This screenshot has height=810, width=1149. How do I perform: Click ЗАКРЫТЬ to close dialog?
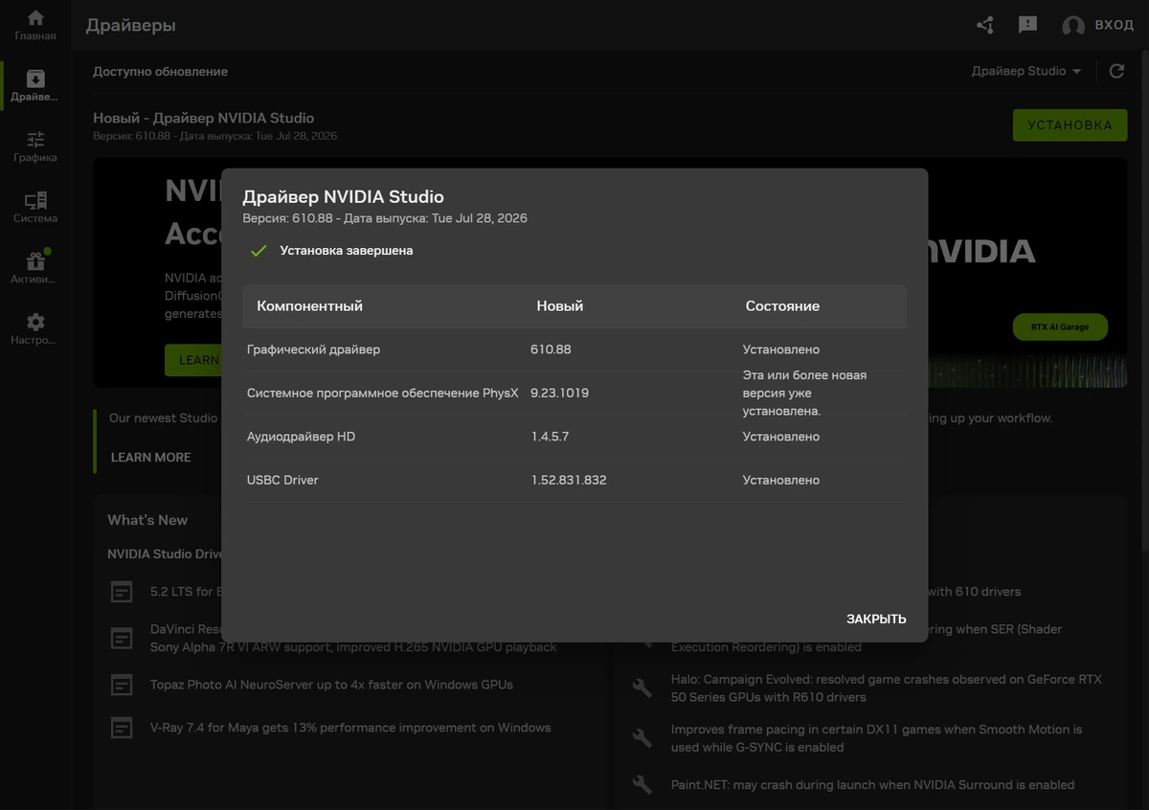(x=876, y=619)
